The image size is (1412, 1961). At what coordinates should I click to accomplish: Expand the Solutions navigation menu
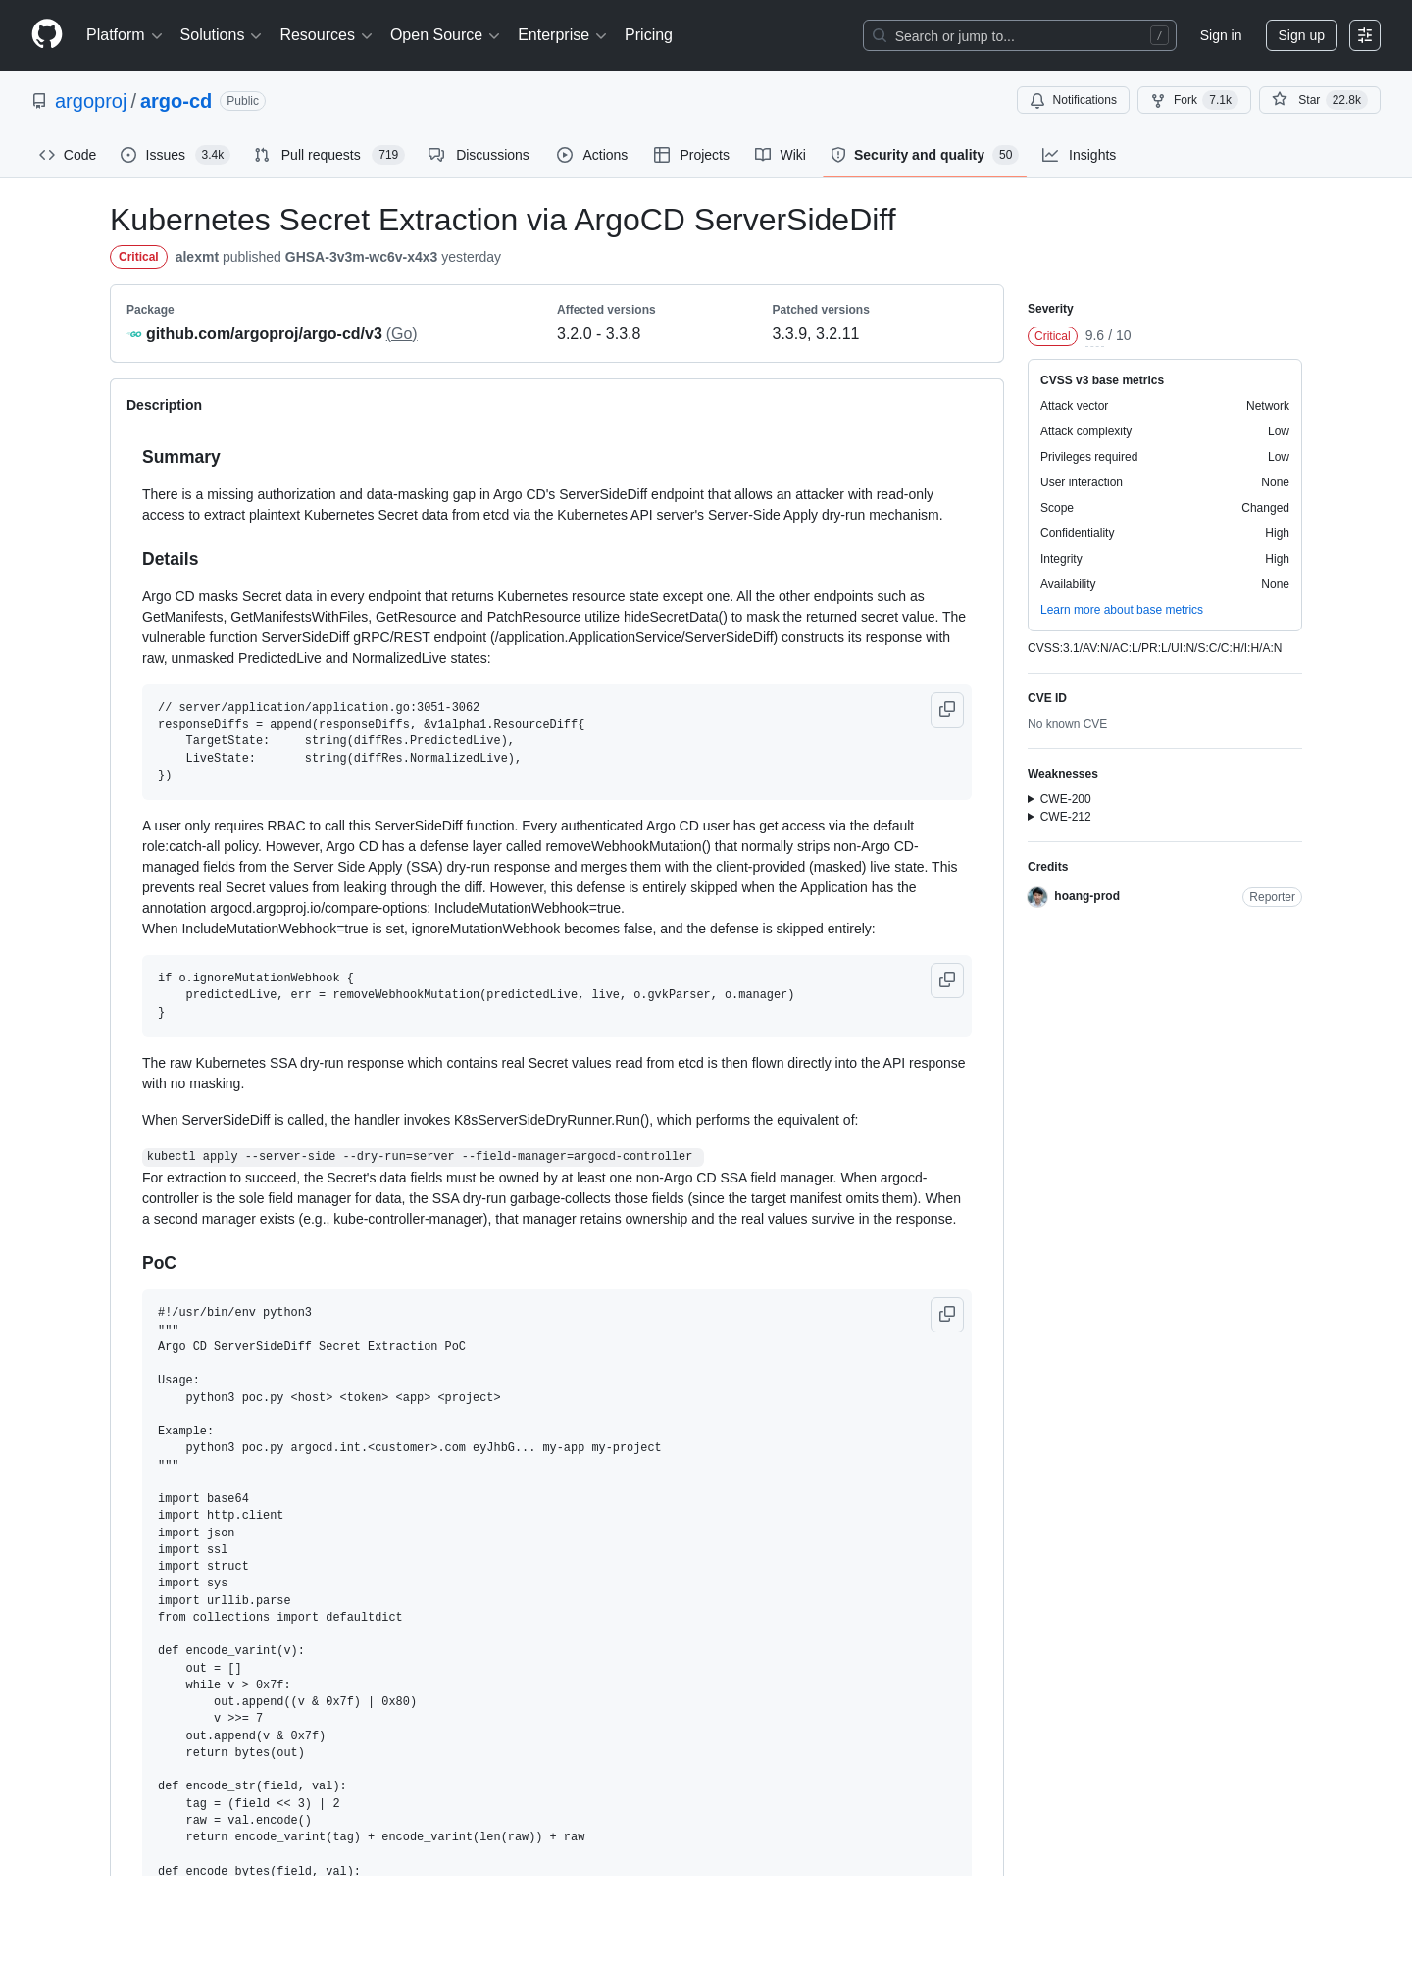click(x=221, y=35)
